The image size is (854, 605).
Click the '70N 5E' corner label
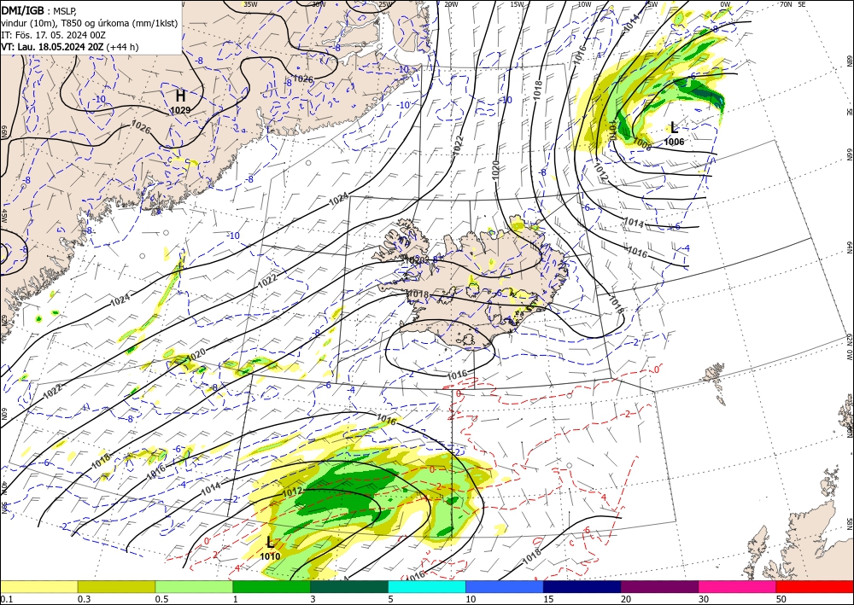[x=793, y=4]
